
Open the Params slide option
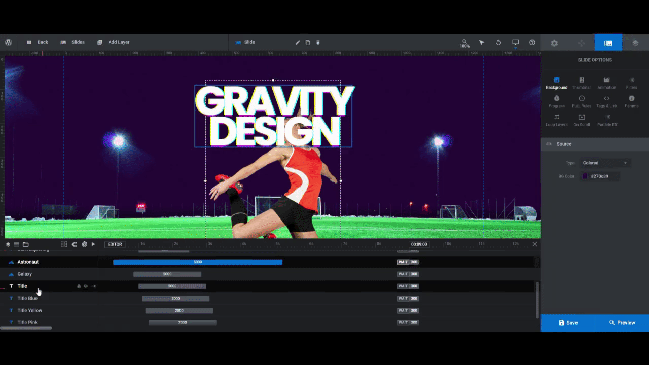click(x=632, y=102)
